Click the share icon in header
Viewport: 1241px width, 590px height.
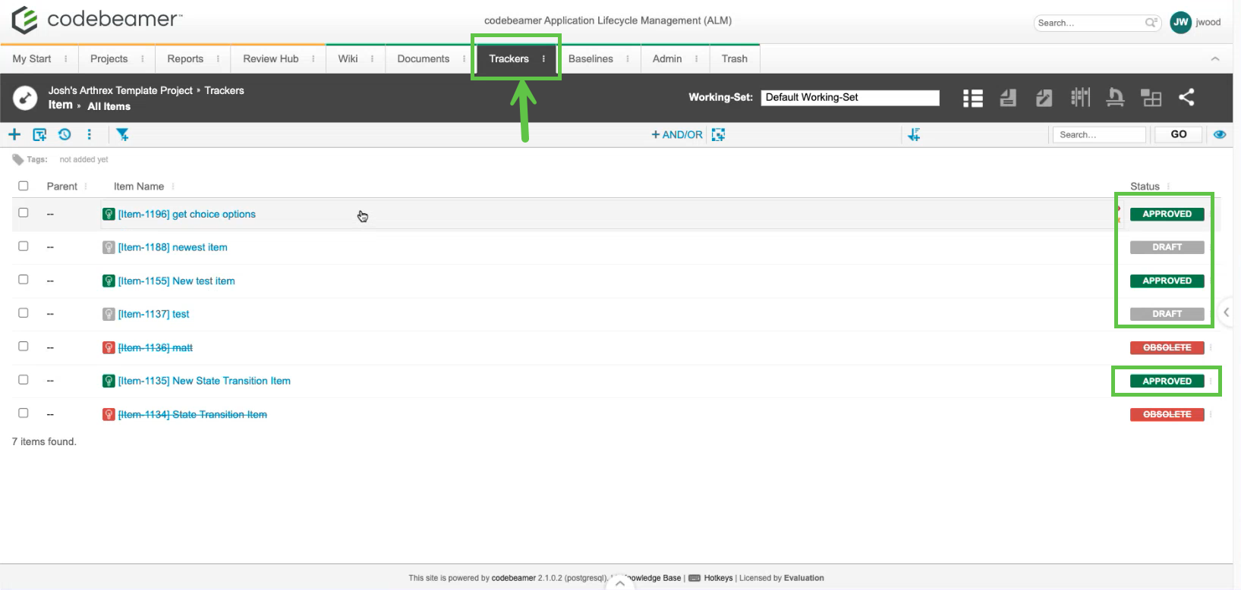point(1186,97)
